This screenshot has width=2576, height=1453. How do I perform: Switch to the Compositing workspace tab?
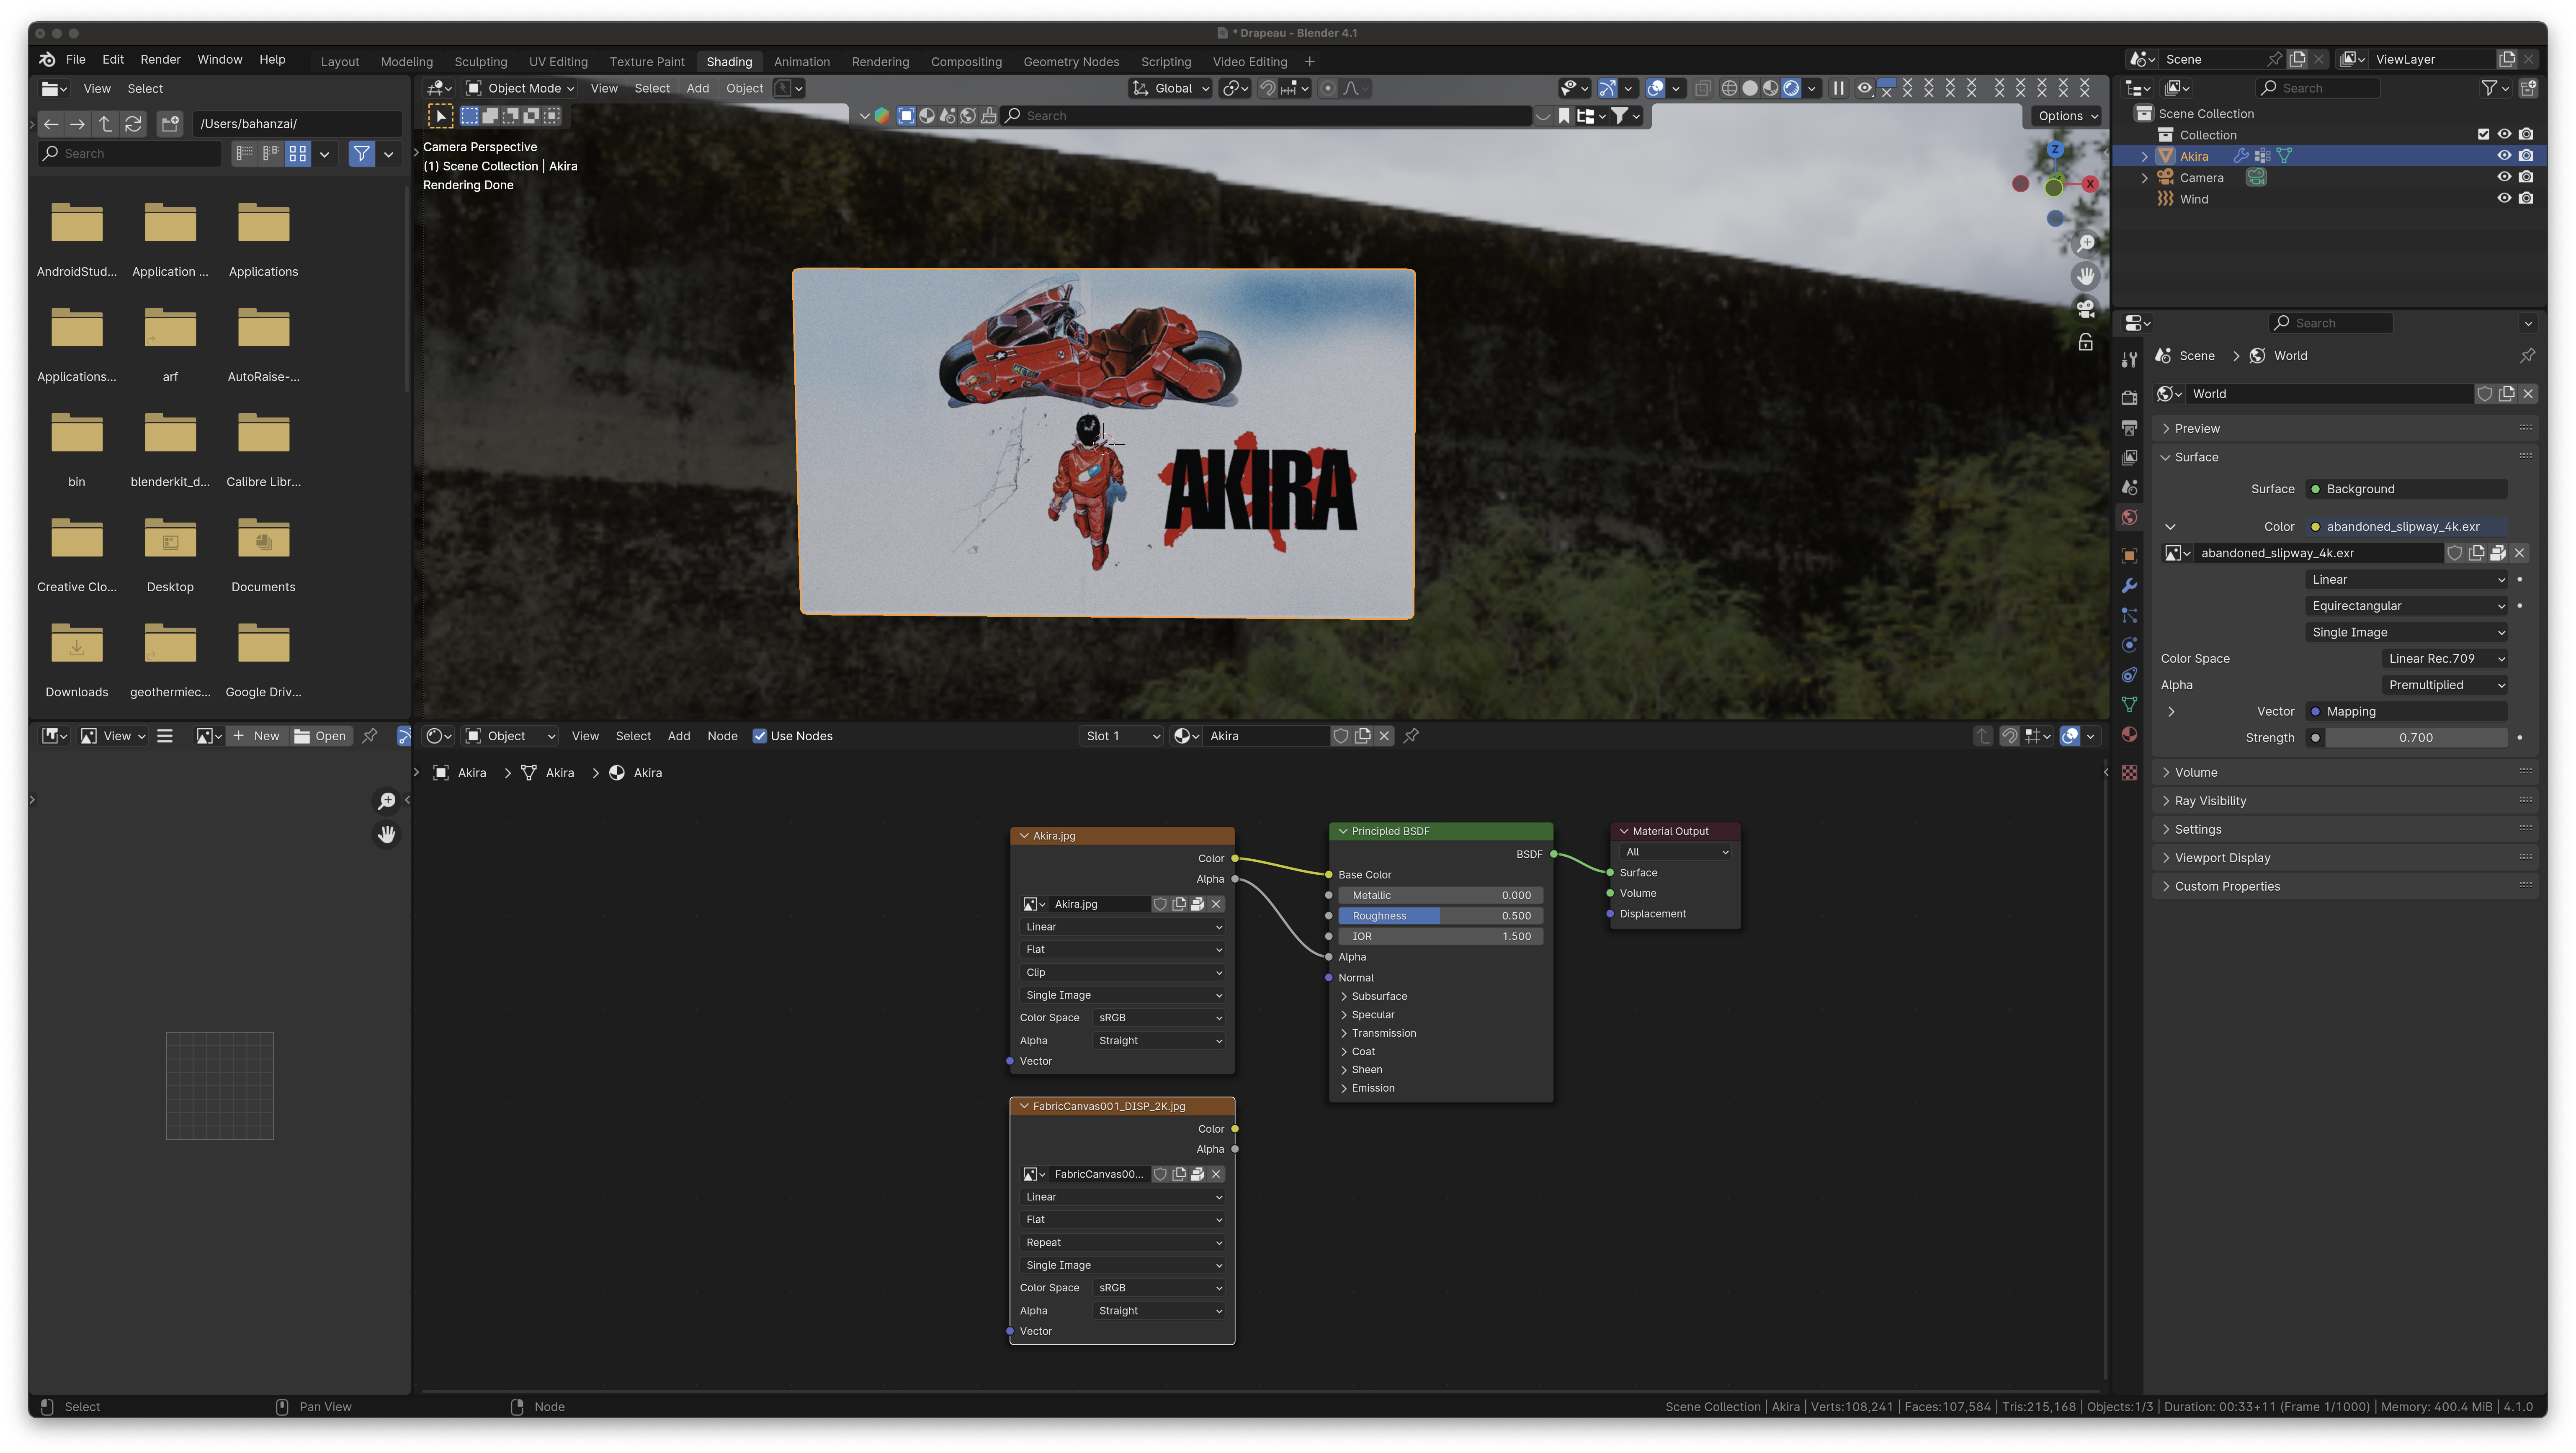[x=966, y=62]
